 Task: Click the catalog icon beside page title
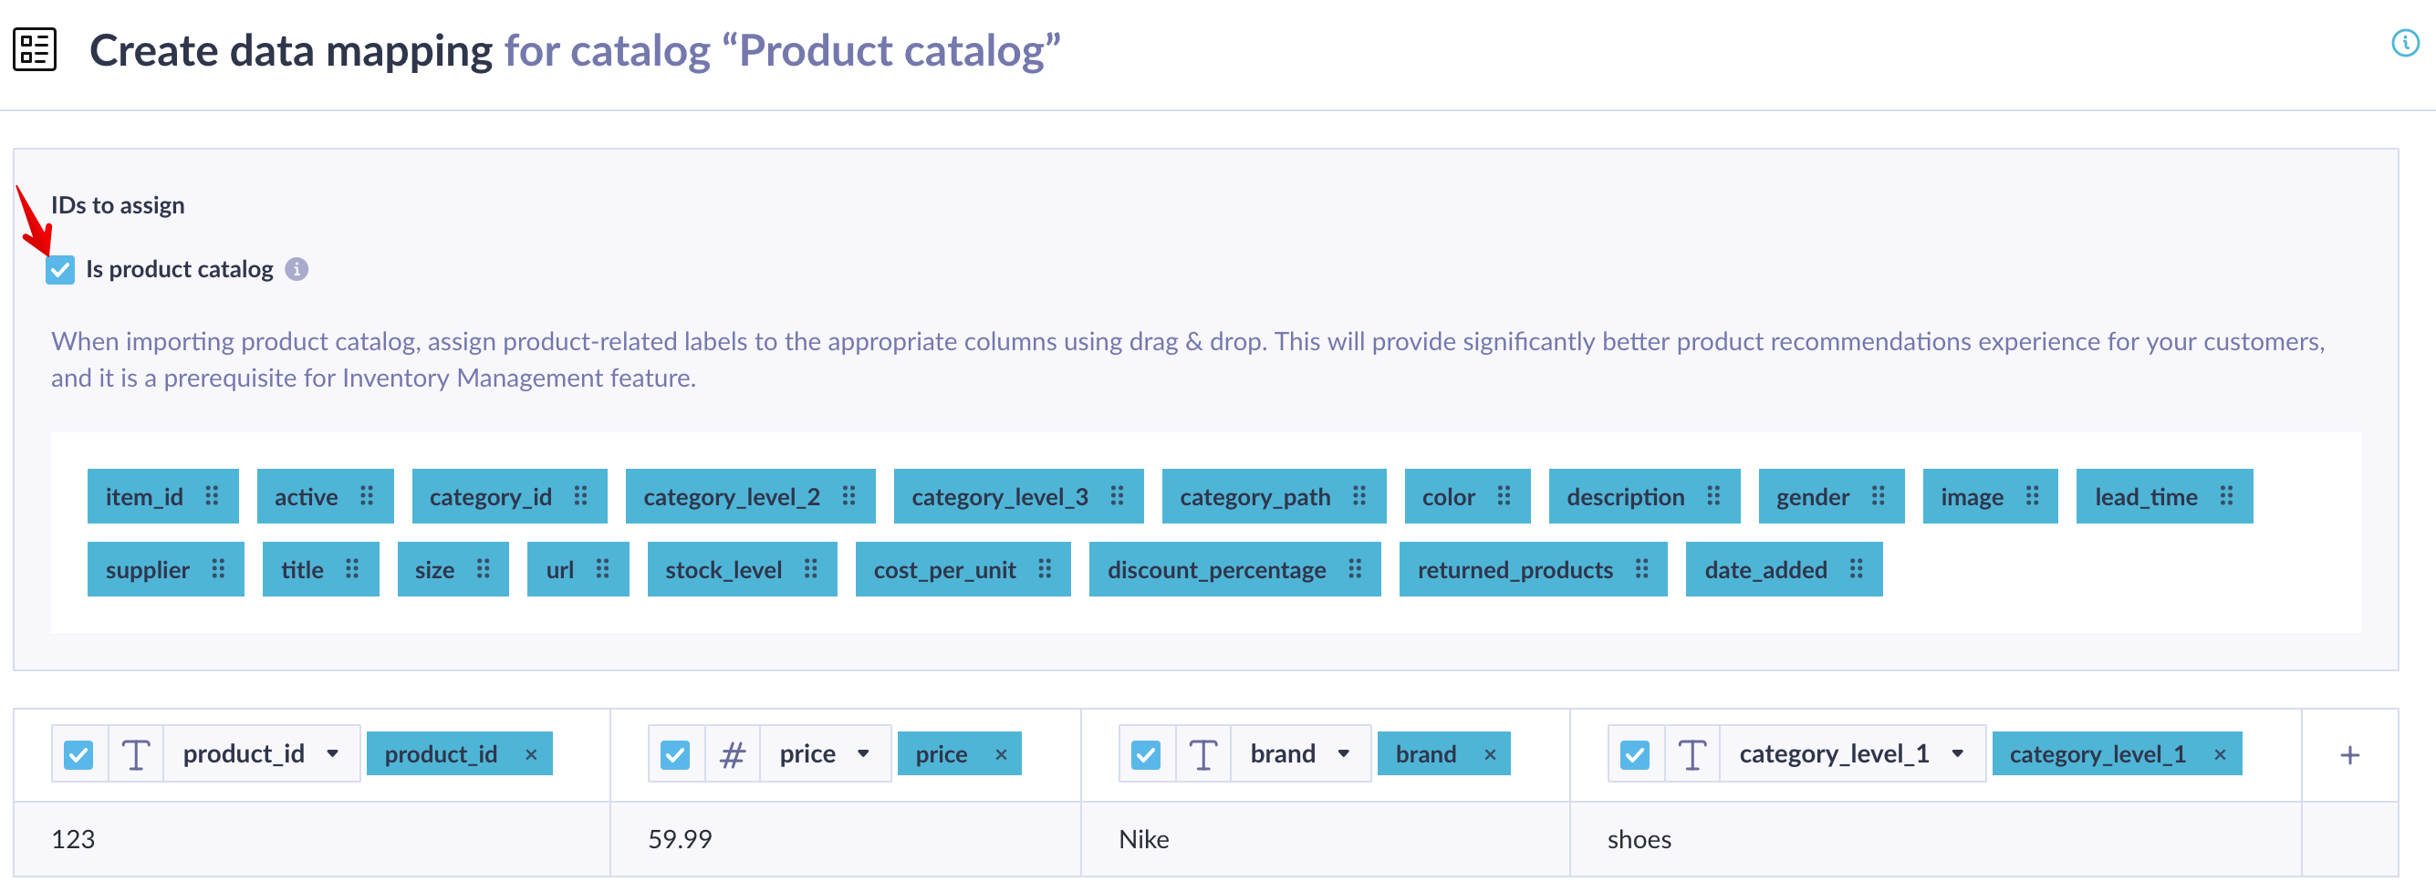[35, 50]
